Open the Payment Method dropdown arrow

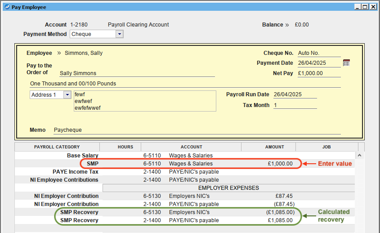click(x=120, y=34)
